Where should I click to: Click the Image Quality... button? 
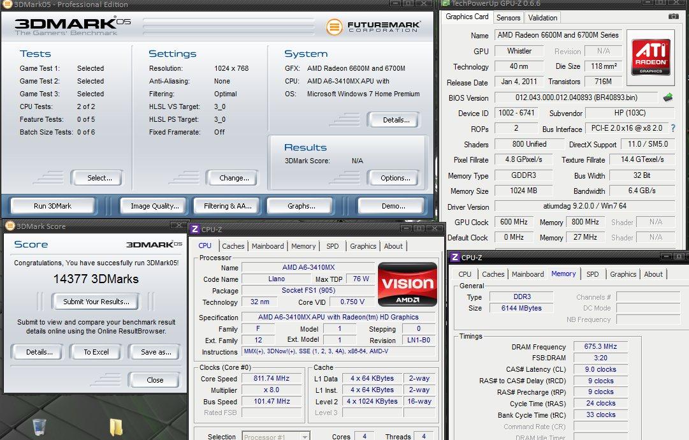pyautogui.click(x=154, y=206)
